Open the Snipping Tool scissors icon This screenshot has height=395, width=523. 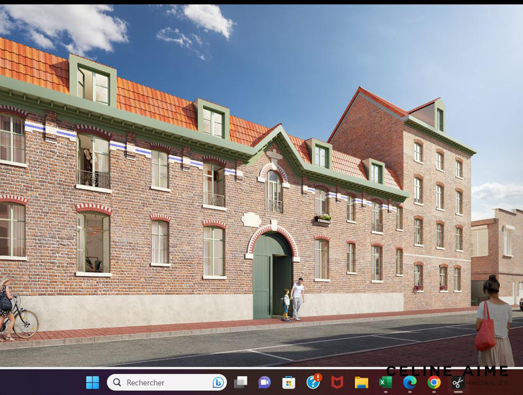pyautogui.click(x=458, y=383)
